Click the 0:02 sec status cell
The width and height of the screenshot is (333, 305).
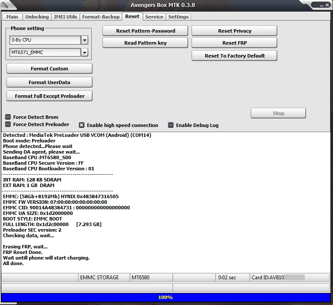[x=233, y=278]
